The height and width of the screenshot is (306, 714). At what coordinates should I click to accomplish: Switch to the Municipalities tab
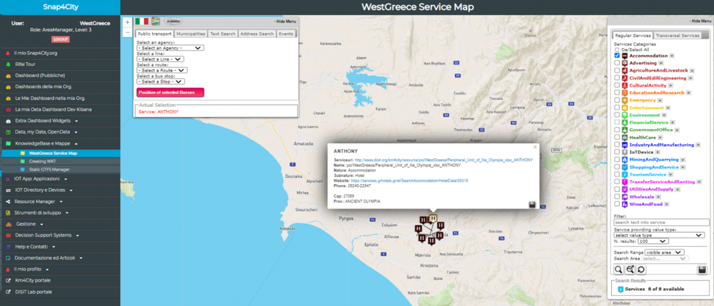[190, 34]
